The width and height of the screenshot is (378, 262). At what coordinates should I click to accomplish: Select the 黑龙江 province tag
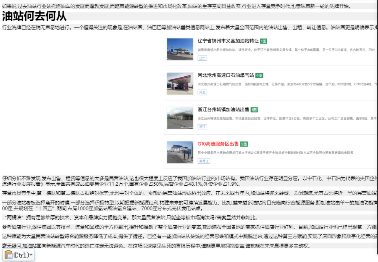pos(205,161)
